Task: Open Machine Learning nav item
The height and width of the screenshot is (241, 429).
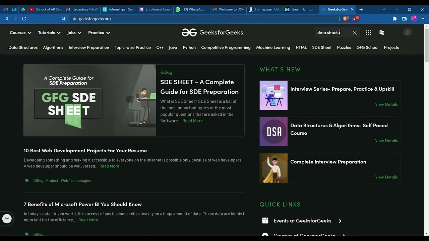Action: (x=273, y=48)
